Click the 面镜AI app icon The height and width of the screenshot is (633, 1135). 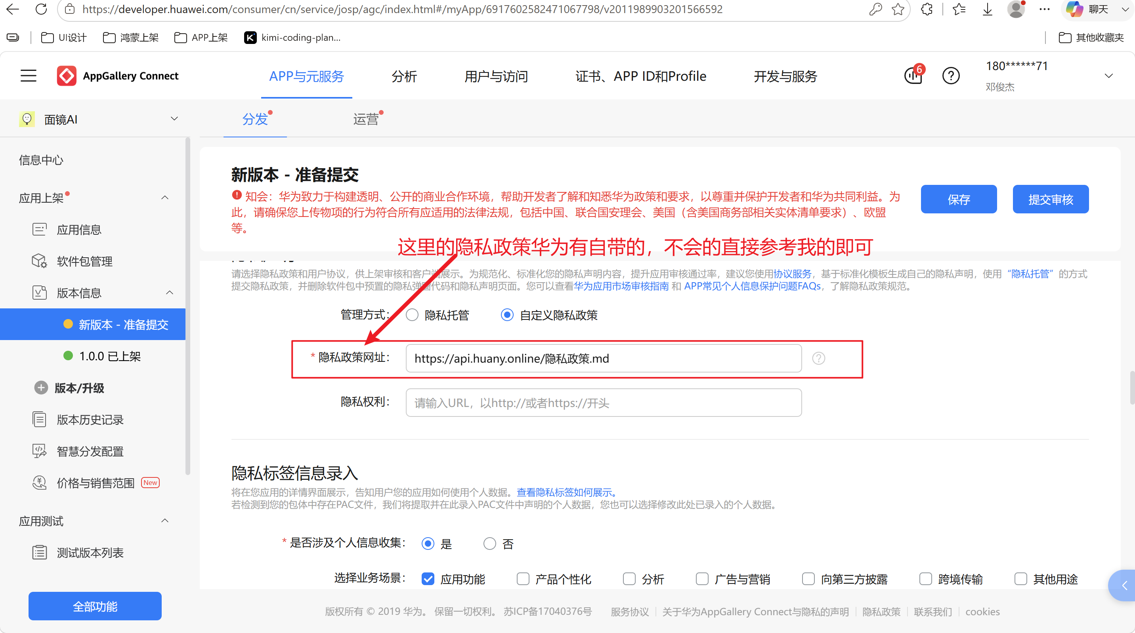coord(27,119)
